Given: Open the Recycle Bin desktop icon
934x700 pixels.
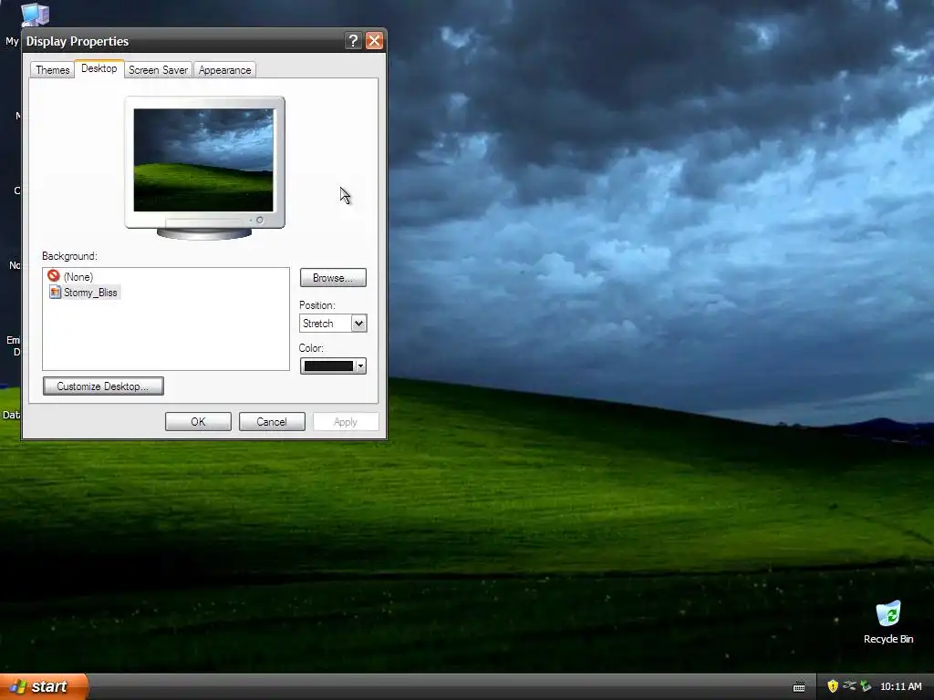Looking at the screenshot, I should pos(888,614).
